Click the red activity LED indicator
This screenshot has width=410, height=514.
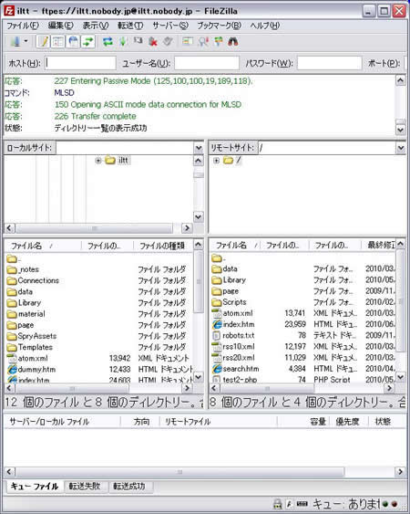[395, 505]
